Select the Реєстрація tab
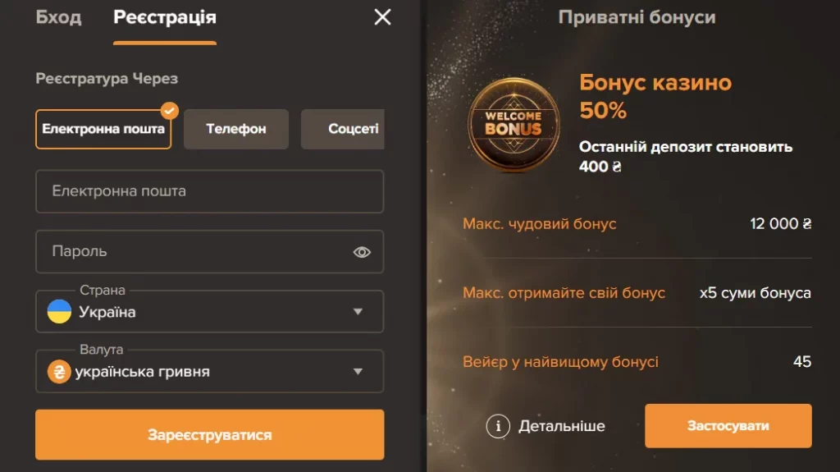 pyautogui.click(x=165, y=17)
